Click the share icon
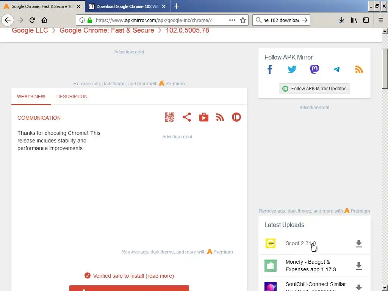This screenshot has width=388, height=291. [x=187, y=117]
